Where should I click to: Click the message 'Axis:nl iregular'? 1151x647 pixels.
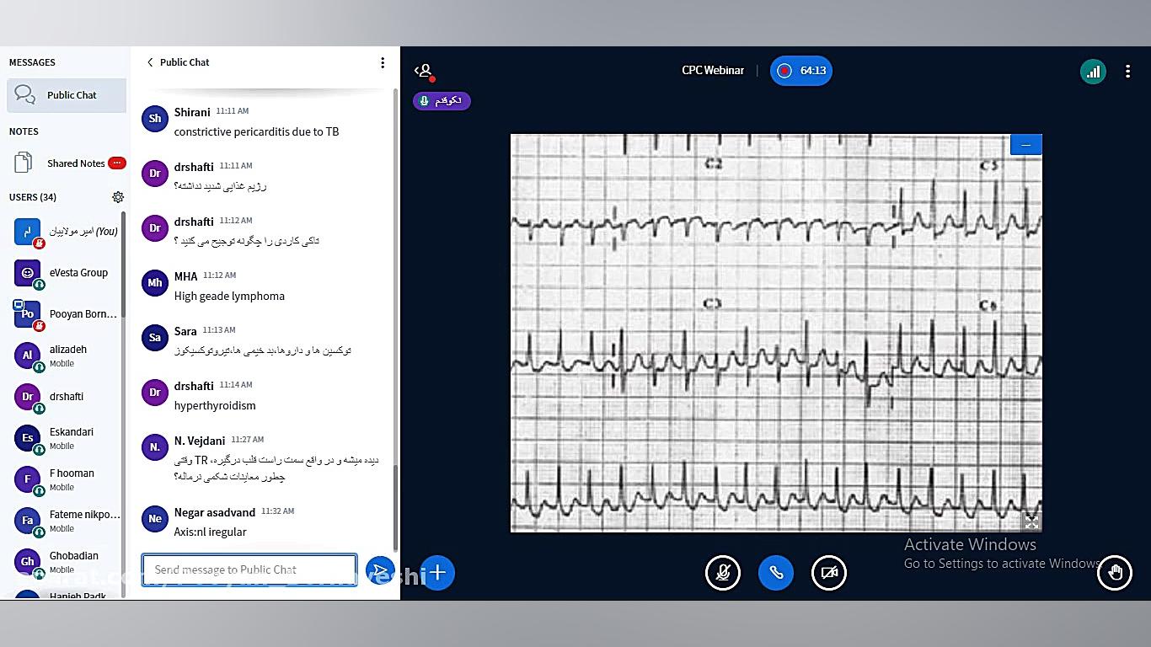(x=211, y=532)
